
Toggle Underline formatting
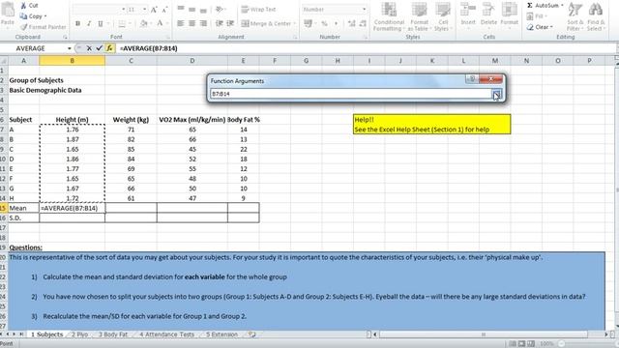pyautogui.click(x=101, y=23)
